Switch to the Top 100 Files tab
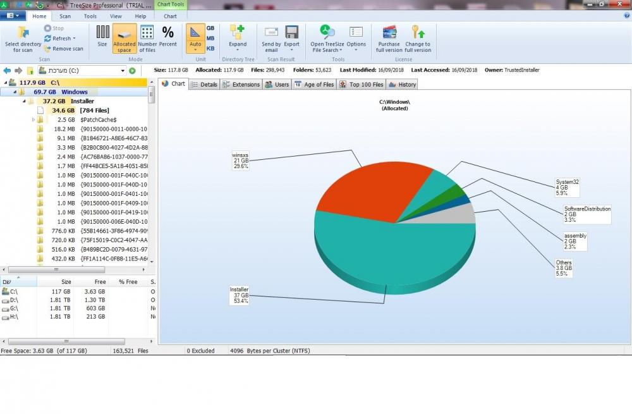 (x=362, y=84)
